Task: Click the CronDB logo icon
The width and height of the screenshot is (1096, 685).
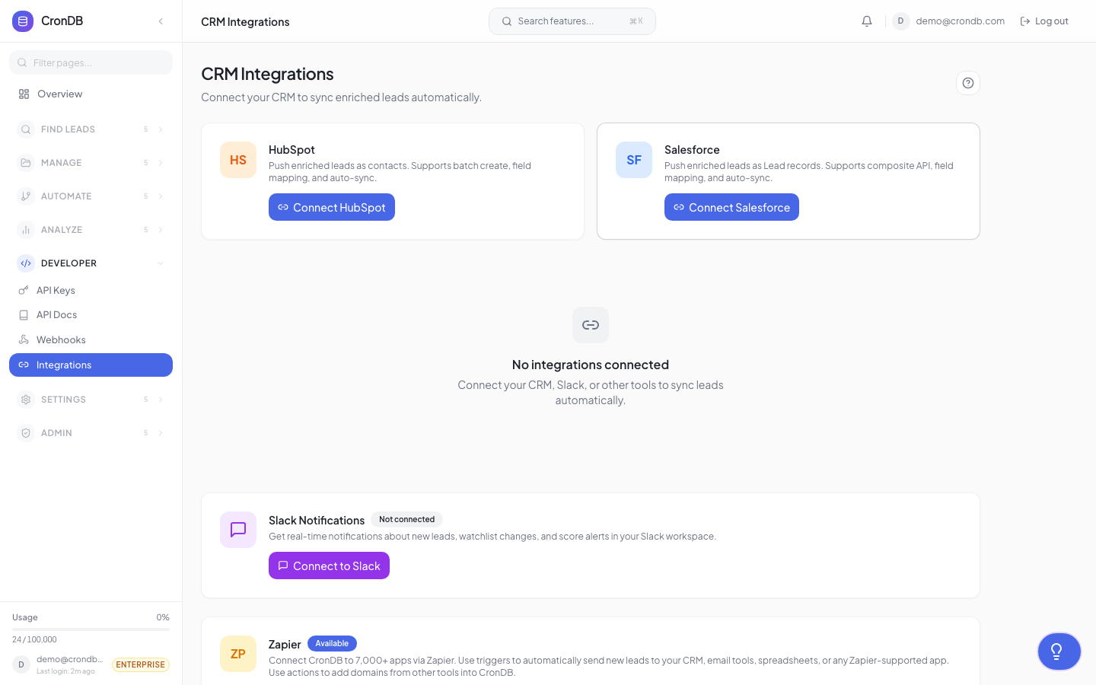Action: click(x=23, y=21)
